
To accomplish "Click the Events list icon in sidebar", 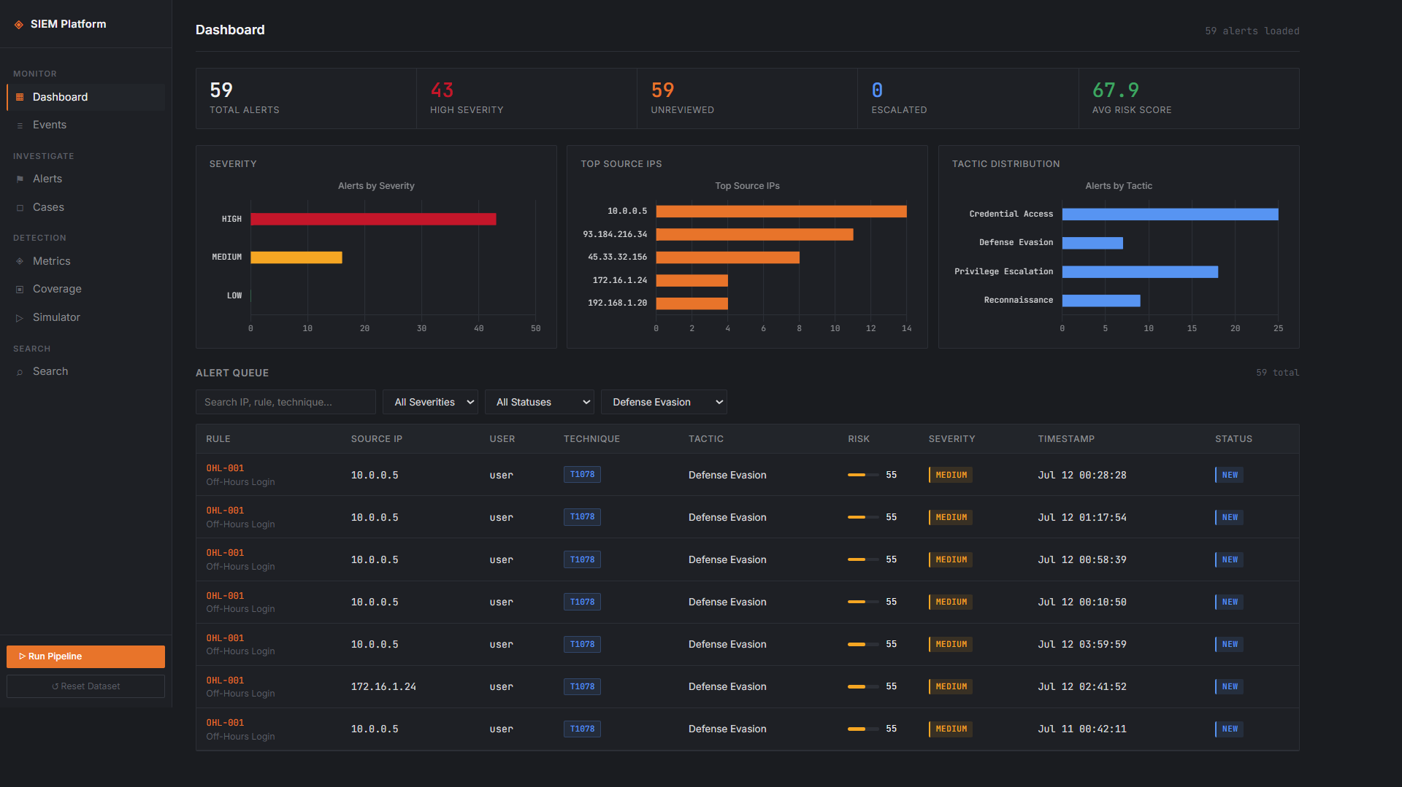I will (20, 125).
